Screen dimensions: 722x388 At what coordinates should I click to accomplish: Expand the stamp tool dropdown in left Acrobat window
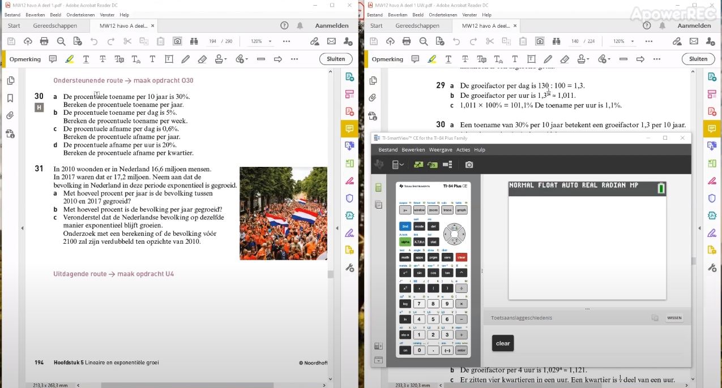(x=225, y=59)
